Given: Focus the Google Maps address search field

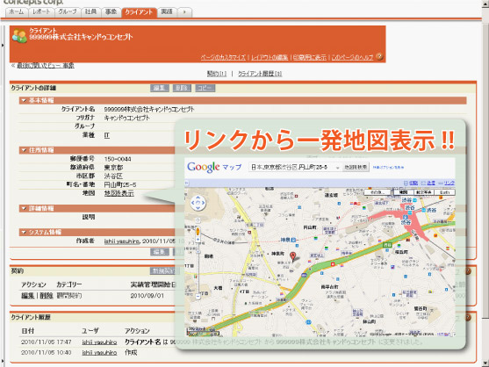Looking at the screenshot, I should pyautogui.click(x=294, y=168).
